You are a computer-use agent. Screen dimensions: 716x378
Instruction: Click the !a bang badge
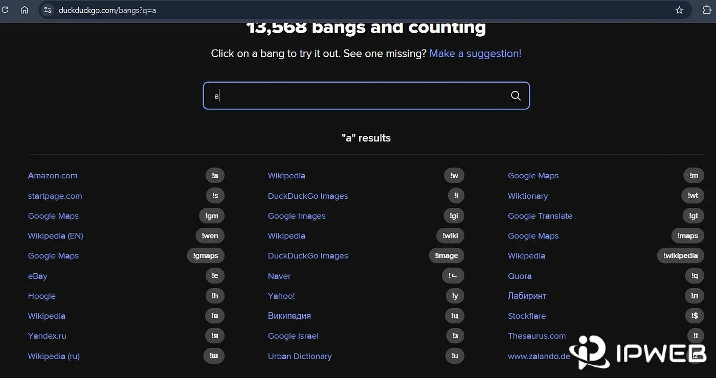point(215,176)
